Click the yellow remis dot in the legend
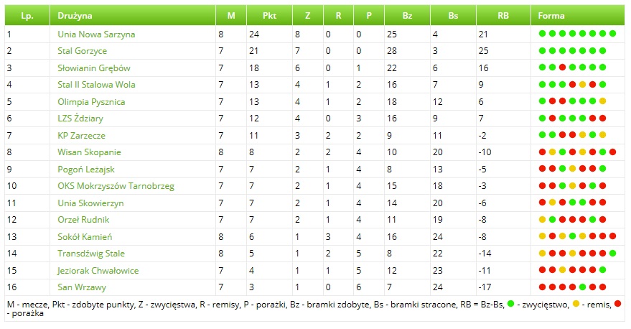 tap(576, 305)
